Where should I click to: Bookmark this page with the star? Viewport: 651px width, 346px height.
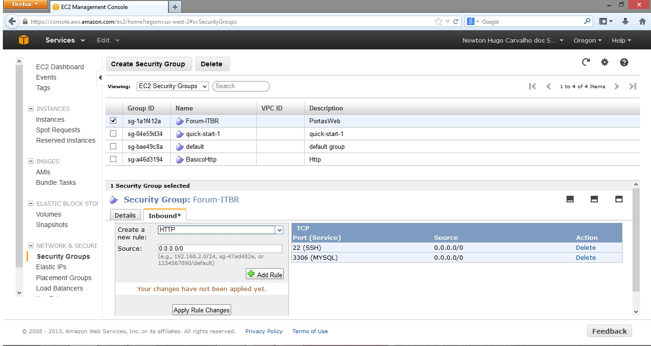(x=438, y=22)
